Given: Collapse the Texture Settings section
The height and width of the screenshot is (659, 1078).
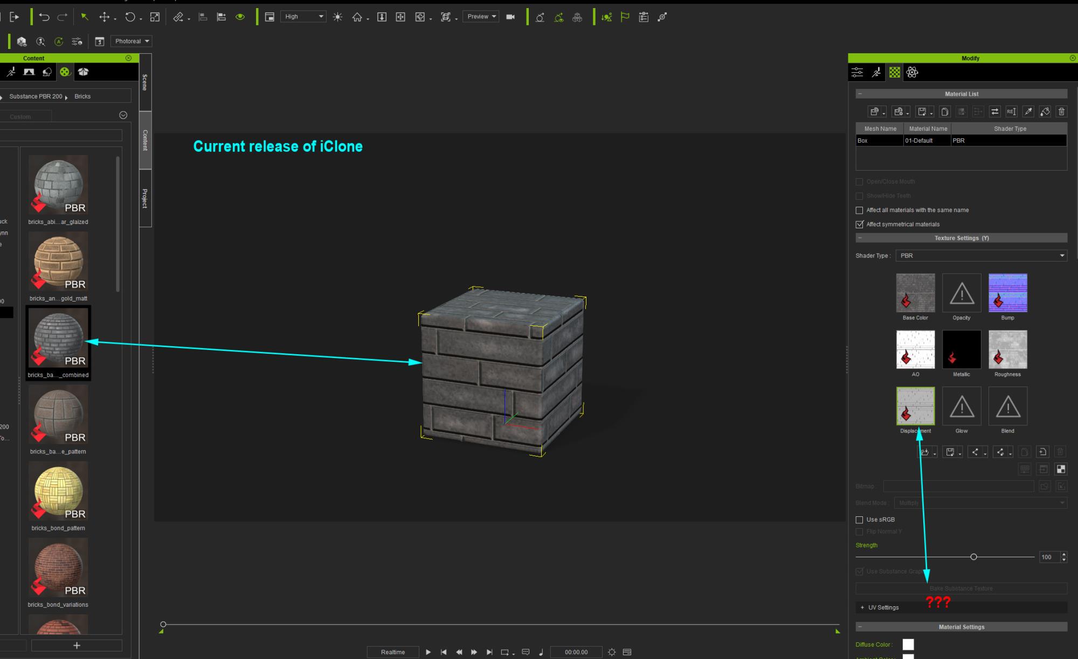Looking at the screenshot, I should pyautogui.click(x=860, y=238).
